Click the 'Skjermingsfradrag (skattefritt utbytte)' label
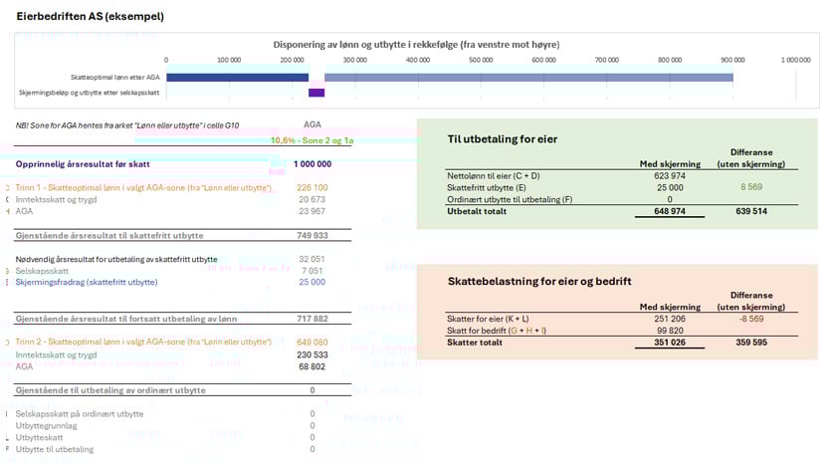 85,282
